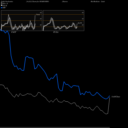The width and height of the screenshot is (128, 128).
Task: Select the 'Fast K' legend label
Action: pos(5,6)
